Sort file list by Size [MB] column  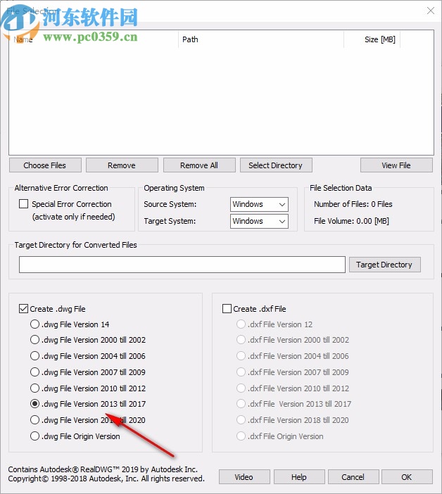[x=372, y=39]
